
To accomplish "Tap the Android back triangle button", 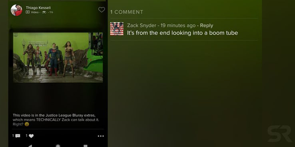I will pos(30,146).
